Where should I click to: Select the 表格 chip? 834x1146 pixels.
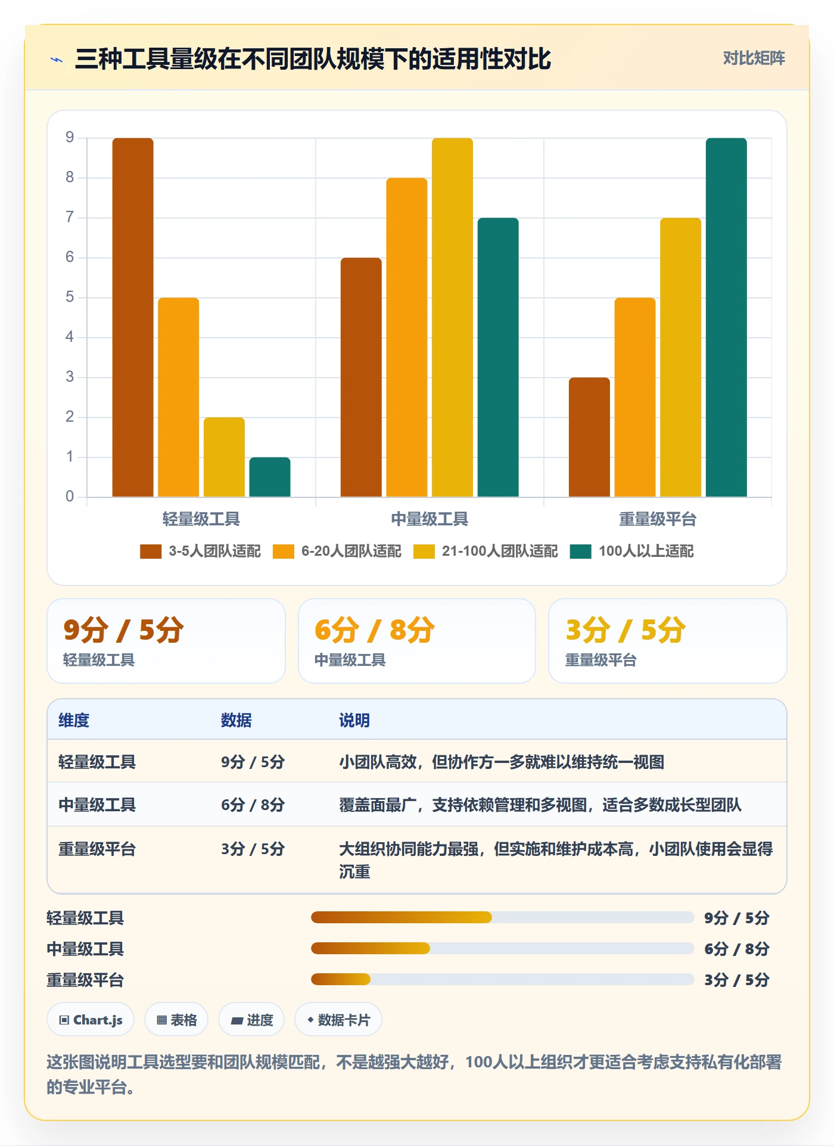[176, 1020]
